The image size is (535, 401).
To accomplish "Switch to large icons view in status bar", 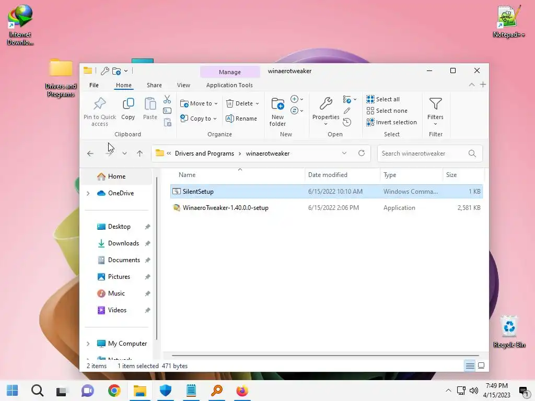I will point(481,366).
